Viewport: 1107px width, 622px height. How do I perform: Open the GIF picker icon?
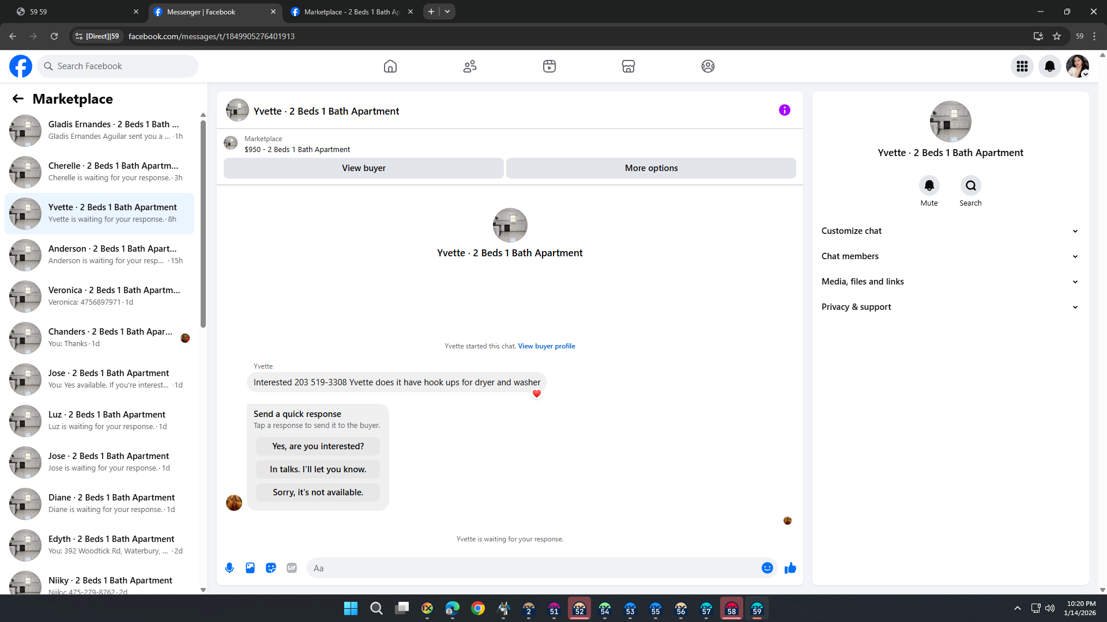coord(292,568)
